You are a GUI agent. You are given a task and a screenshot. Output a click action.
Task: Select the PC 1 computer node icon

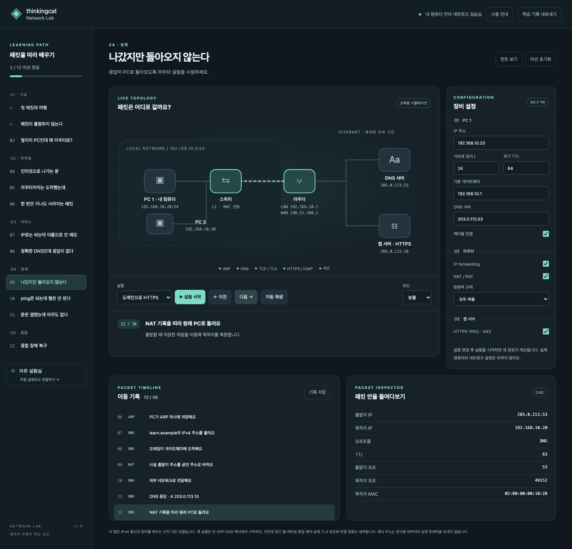tap(160, 181)
